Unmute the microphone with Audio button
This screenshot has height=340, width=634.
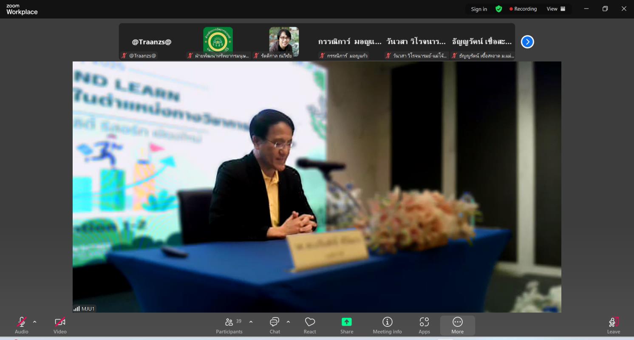[22, 326]
